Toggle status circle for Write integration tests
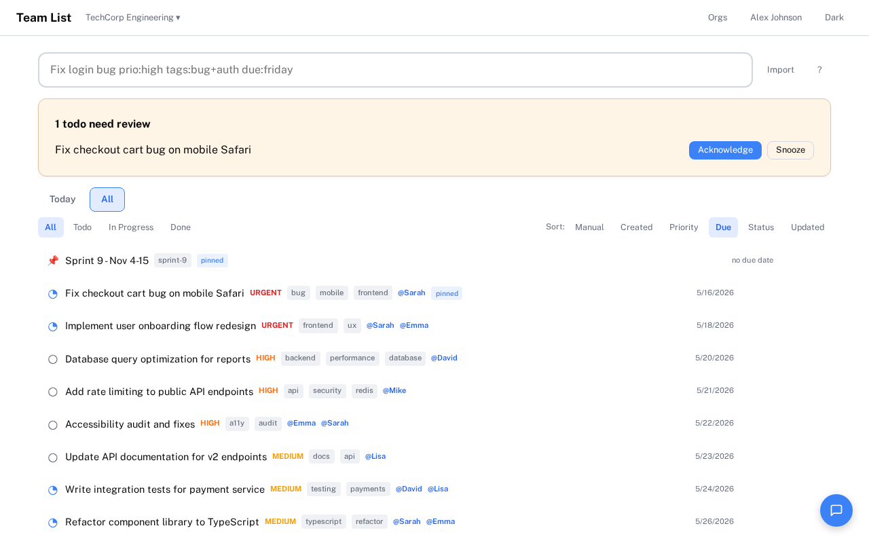 tap(53, 490)
